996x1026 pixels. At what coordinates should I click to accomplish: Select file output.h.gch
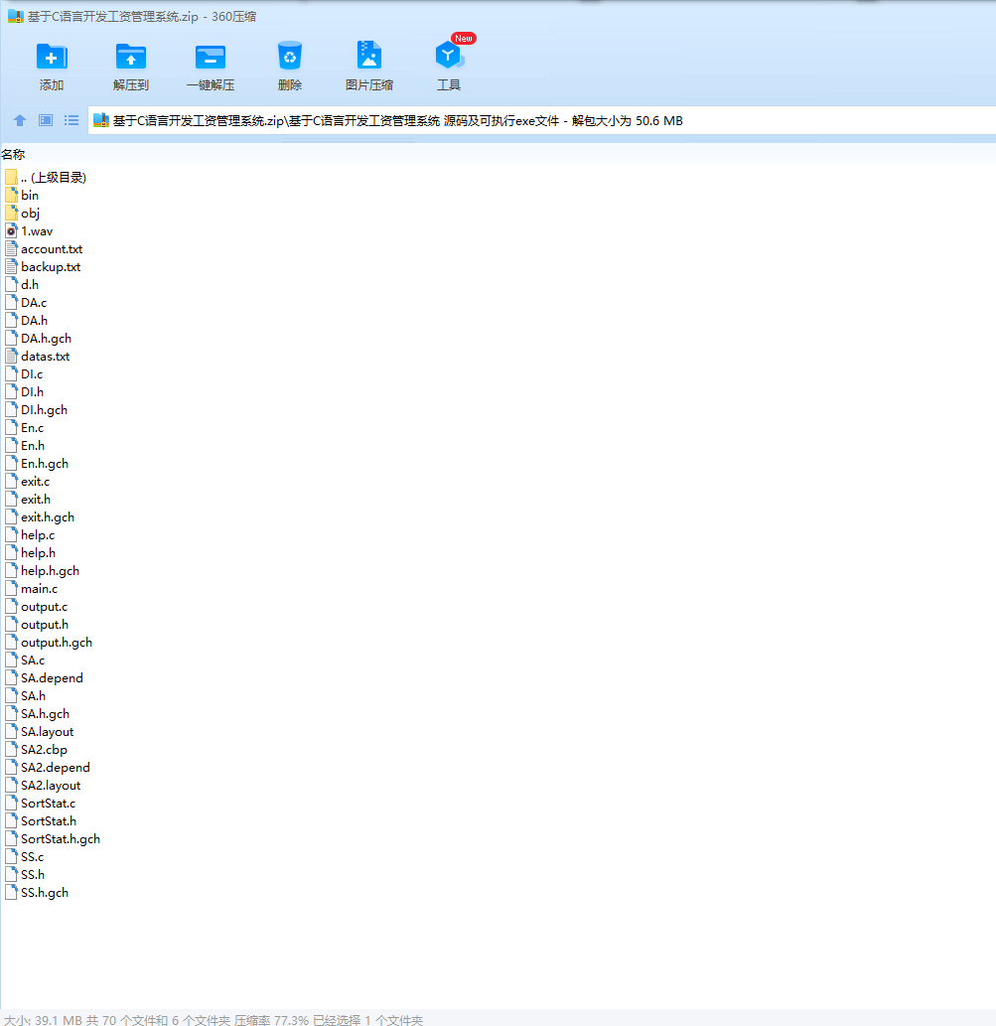coord(49,642)
